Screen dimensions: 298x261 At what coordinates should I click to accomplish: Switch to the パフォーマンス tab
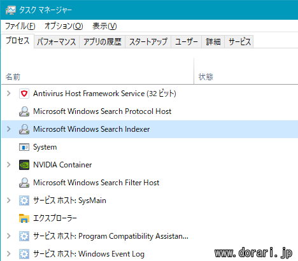(57, 41)
